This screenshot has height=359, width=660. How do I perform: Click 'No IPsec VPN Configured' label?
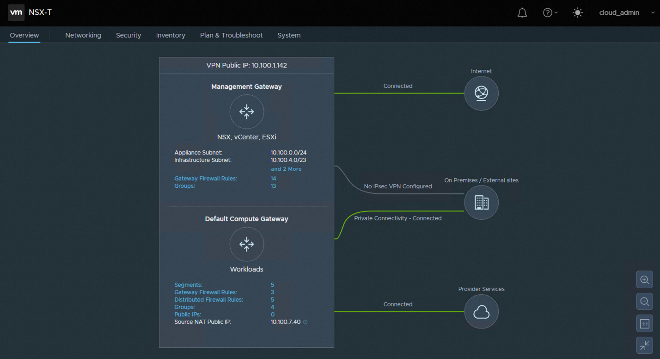pos(398,186)
